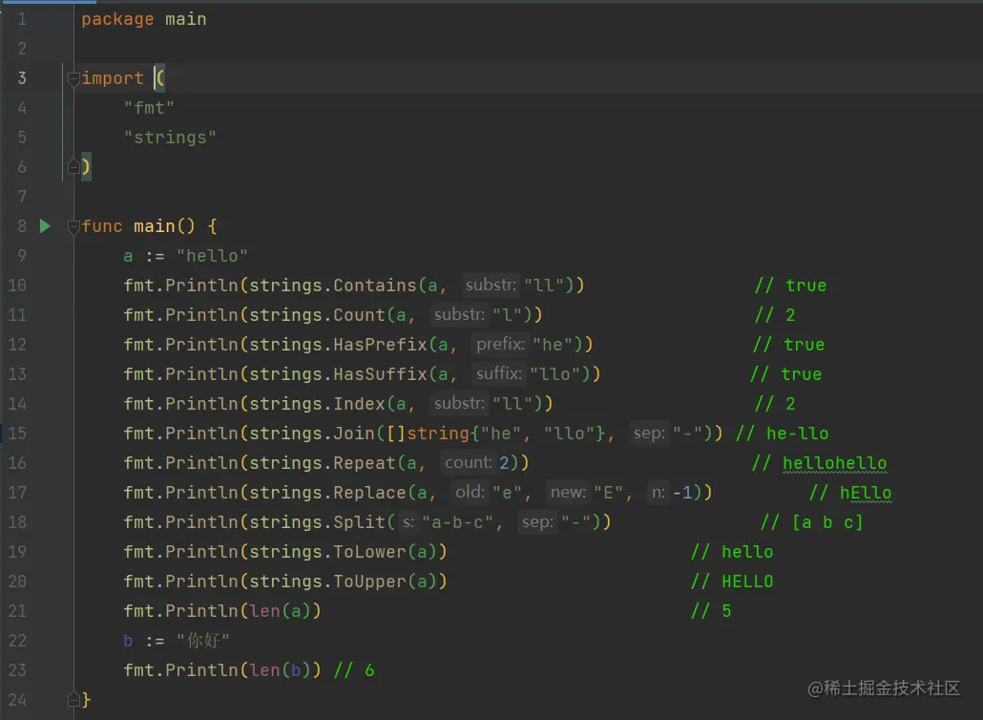Image resolution: width=983 pixels, height=720 pixels.
Task: Click the "你好" string literal
Action: pos(202,641)
